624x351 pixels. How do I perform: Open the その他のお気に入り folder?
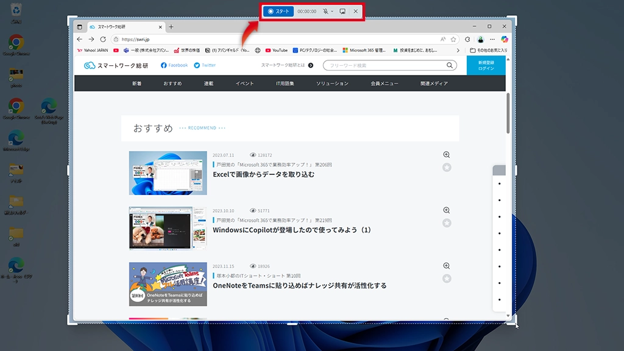pyautogui.click(x=489, y=51)
